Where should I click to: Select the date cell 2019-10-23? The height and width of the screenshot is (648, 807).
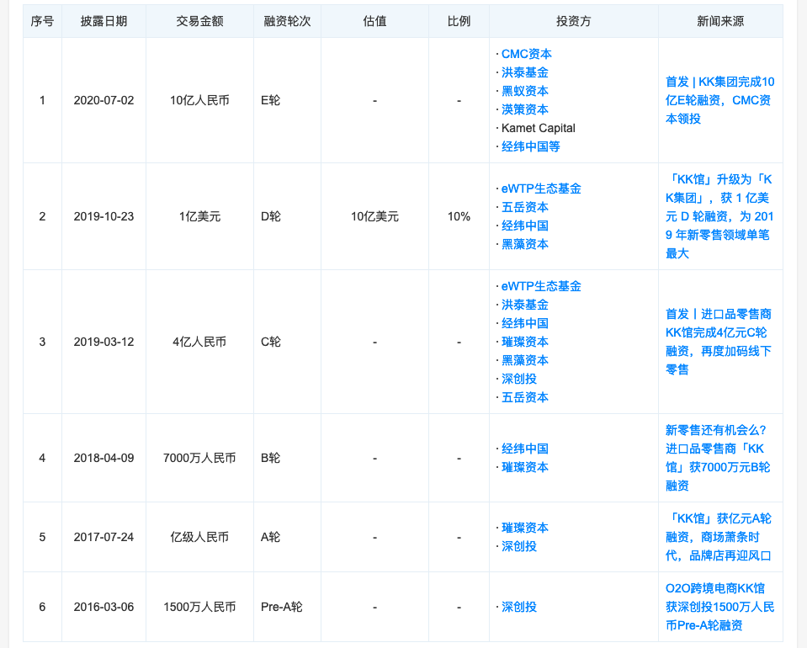pyautogui.click(x=104, y=216)
